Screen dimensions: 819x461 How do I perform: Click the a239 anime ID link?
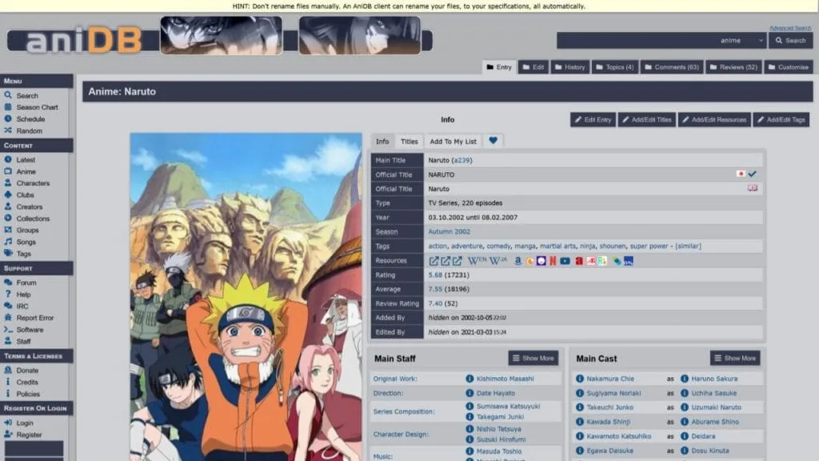(x=461, y=160)
